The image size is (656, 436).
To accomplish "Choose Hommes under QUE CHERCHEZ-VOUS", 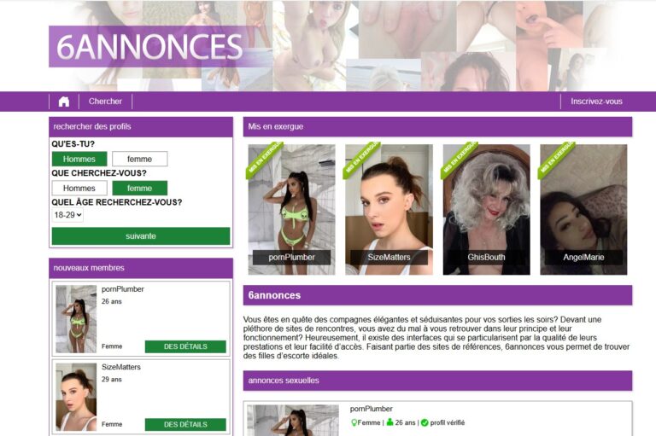I will (79, 188).
